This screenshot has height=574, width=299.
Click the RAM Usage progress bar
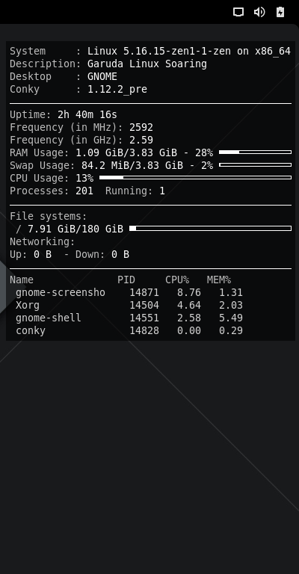click(x=255, y=152)
